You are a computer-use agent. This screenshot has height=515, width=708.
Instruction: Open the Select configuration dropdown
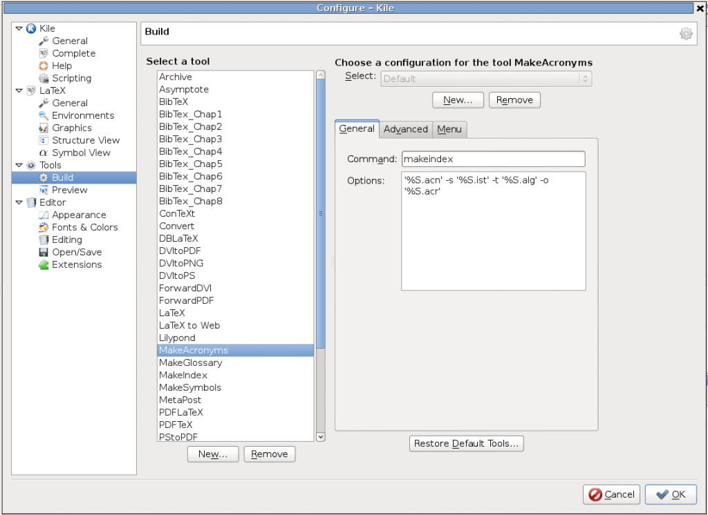click(486, 79)
